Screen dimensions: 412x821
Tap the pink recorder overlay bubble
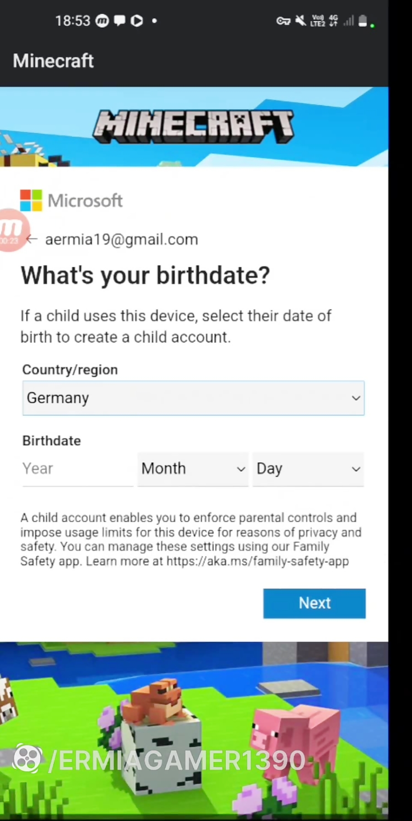[12, 230]
